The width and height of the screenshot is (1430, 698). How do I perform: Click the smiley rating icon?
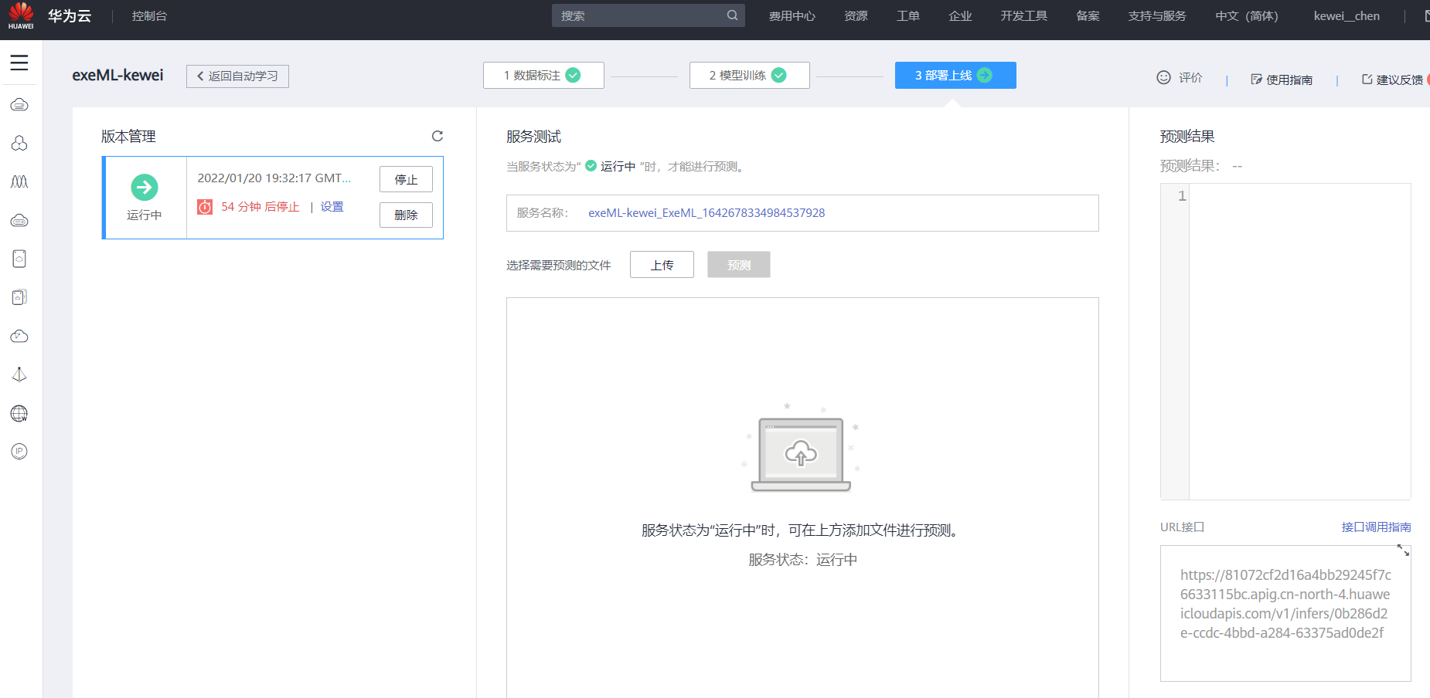point(1163,77)
